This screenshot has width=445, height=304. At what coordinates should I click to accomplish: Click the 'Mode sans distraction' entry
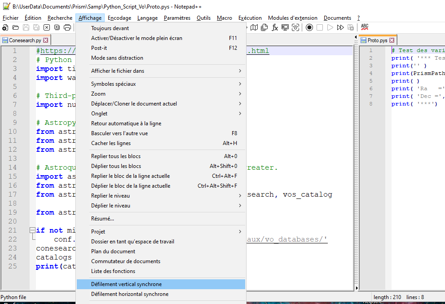[117, 58]
